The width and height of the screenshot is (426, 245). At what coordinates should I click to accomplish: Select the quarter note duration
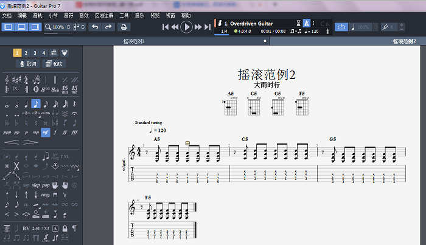pos(26,104)
